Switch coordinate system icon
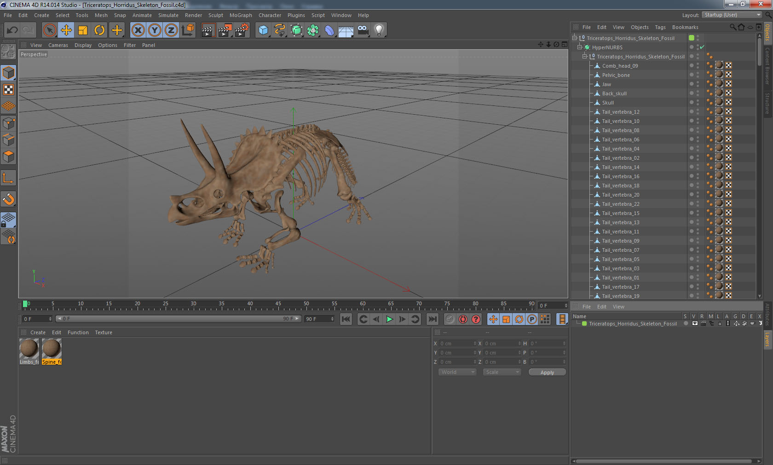Viewport: 773px width, 465px height. click(x=188, y=30)
